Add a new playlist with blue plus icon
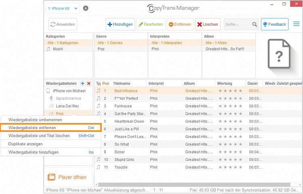303x194 pixels. pyautogui.click(x=82, y=83)
